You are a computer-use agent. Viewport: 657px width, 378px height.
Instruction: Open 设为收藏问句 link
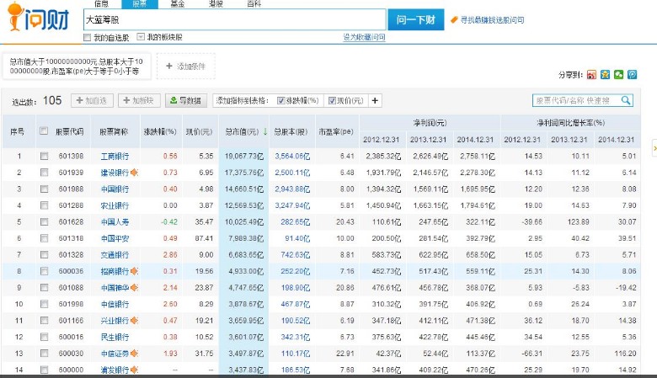[x=364, y=37]
